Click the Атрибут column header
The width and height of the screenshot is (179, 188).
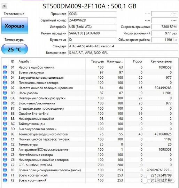pyautogui.click(x=51, y=61)
